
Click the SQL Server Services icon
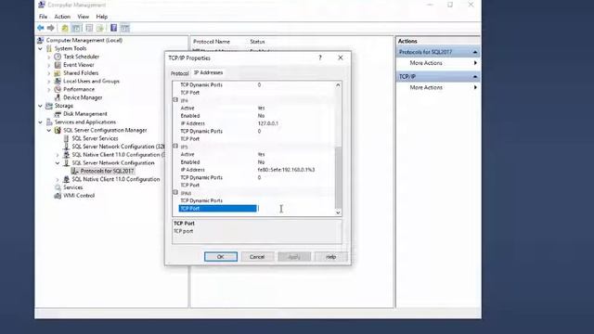(66, 138)
